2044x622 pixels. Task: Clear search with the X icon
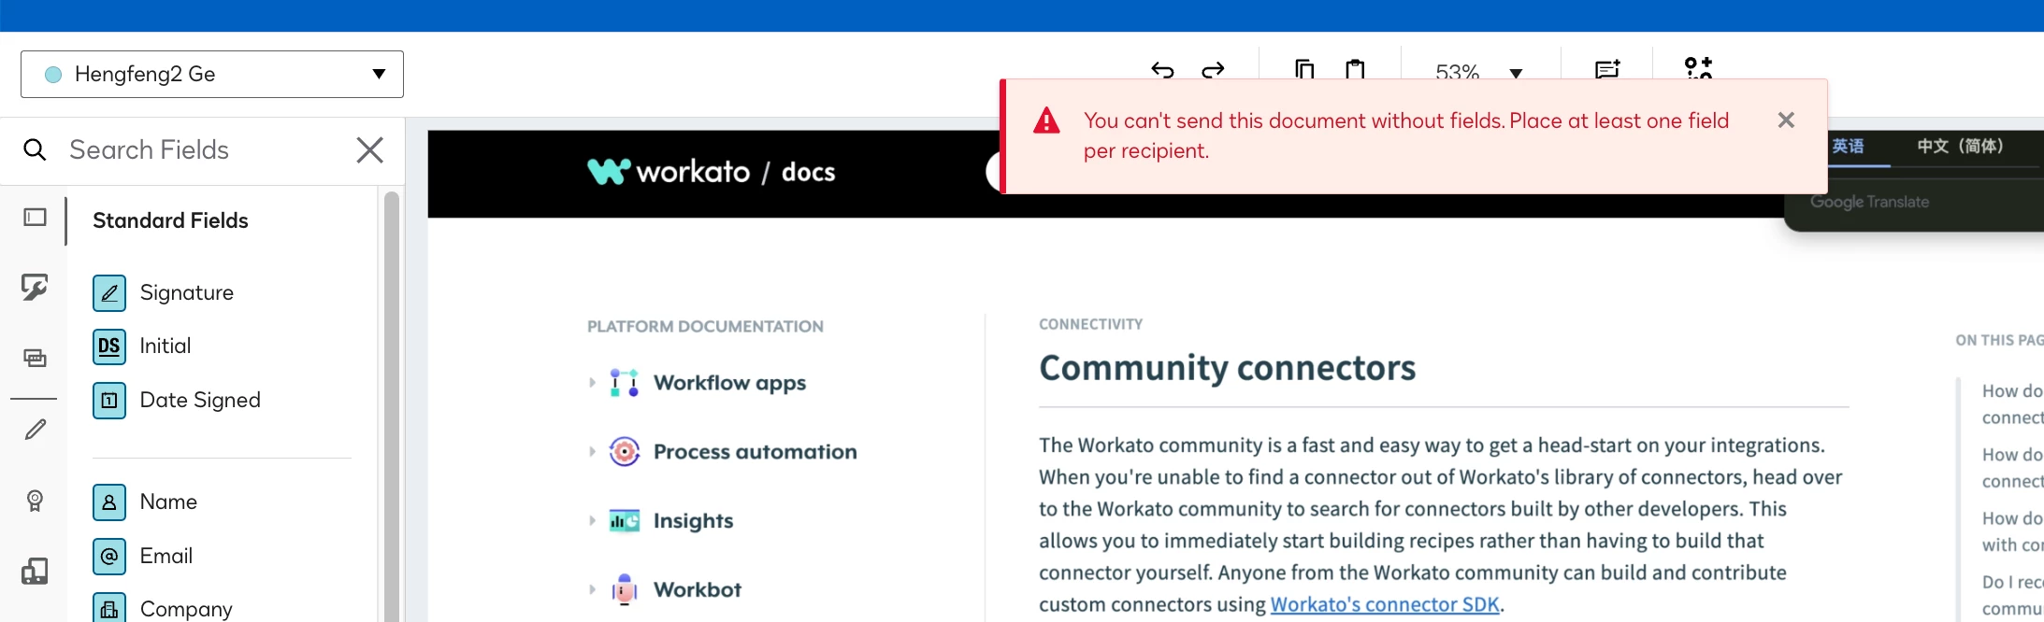[x=370, y=149]
